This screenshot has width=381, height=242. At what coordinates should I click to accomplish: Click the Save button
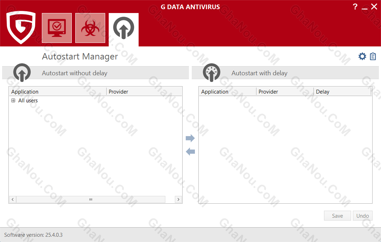(x=337, y=216)
